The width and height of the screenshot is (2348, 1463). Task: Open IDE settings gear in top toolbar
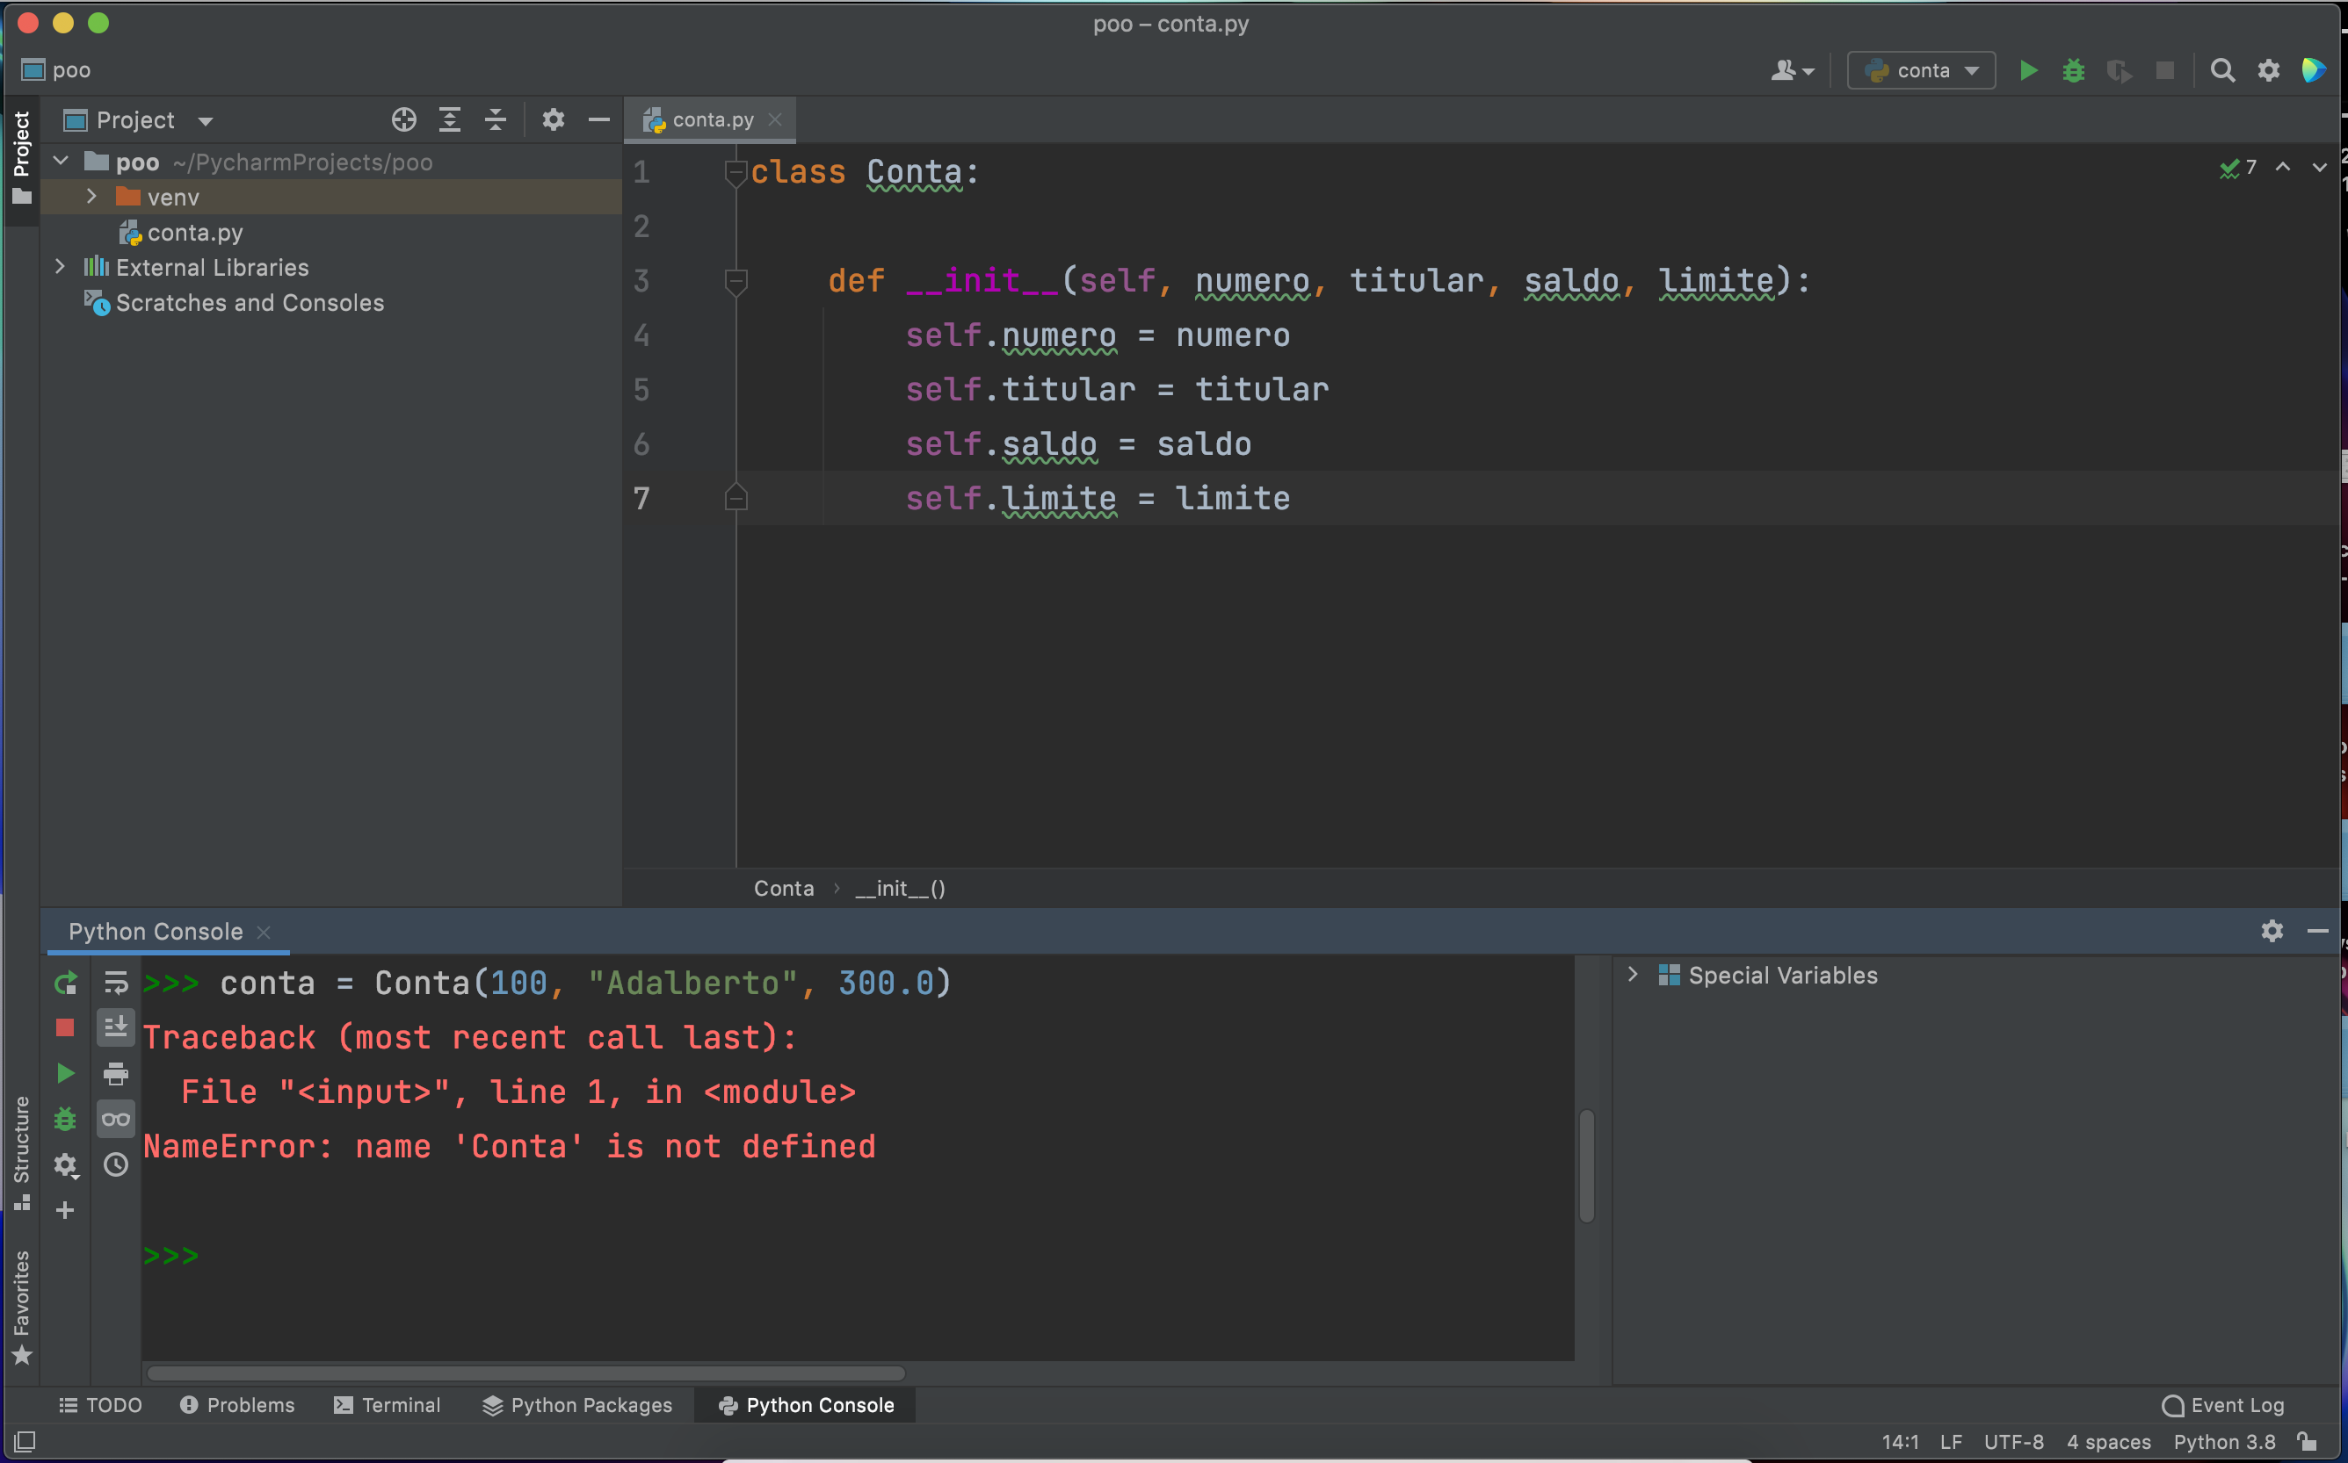coord(2269,70)
